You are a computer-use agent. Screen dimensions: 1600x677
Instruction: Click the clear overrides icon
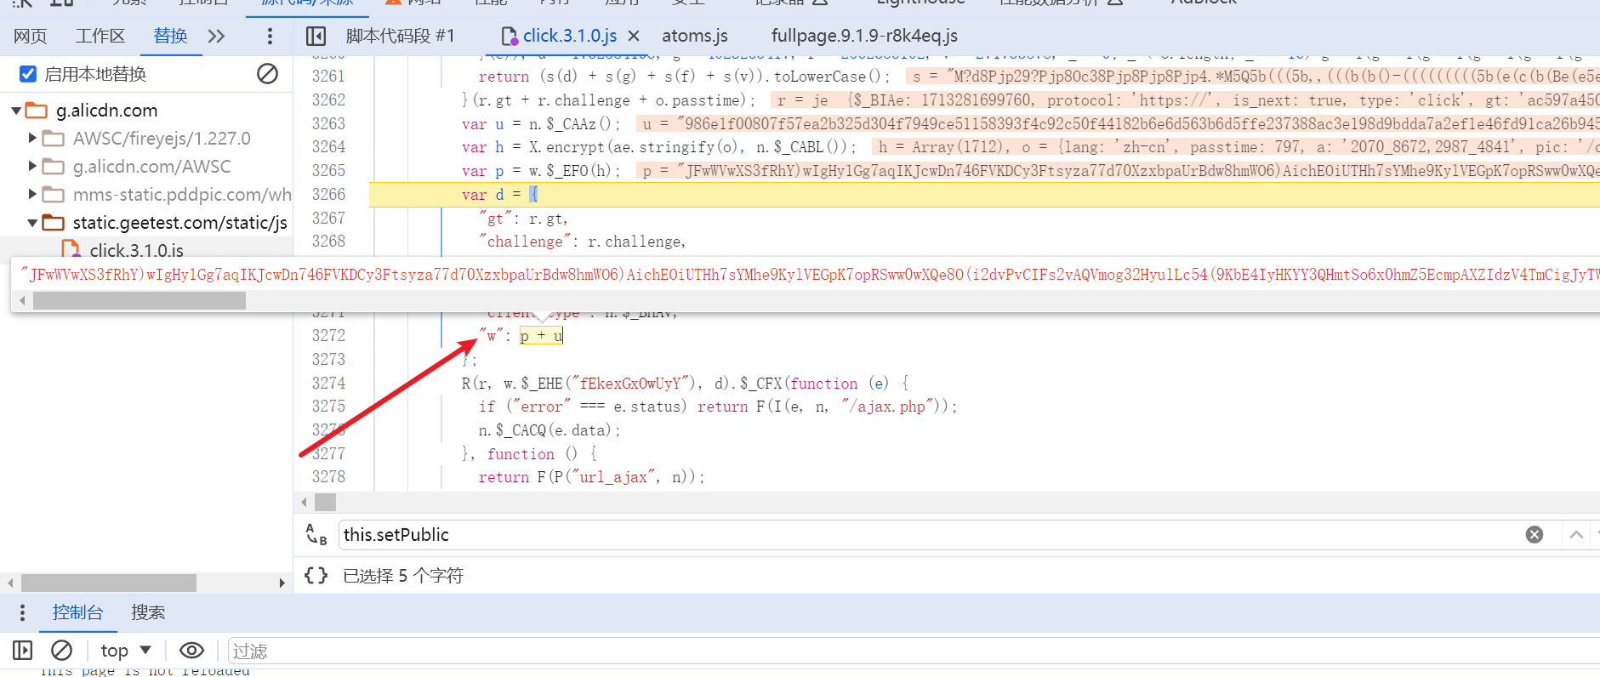(267, 74)
